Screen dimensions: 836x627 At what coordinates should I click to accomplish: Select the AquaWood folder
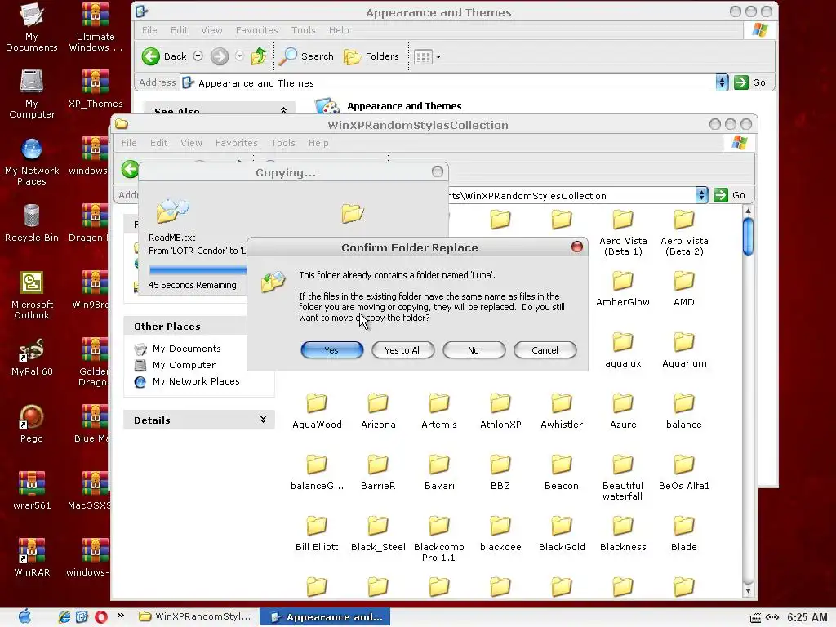[x=317, y=411]
